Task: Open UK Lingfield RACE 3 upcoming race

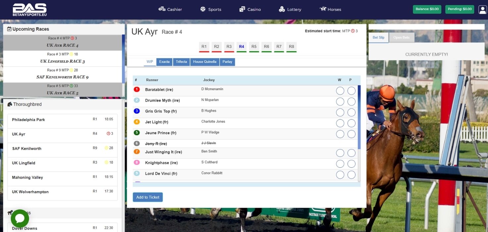Action: point(63,58)
